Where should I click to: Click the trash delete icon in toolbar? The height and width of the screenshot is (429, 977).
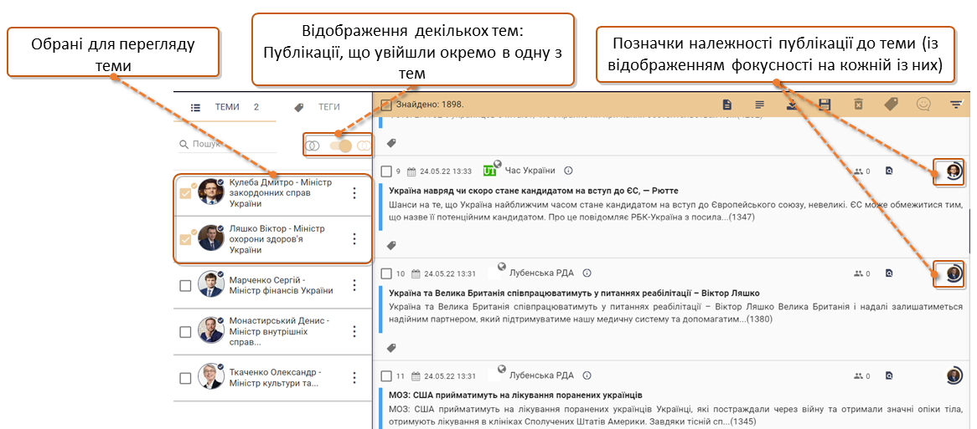858,105
